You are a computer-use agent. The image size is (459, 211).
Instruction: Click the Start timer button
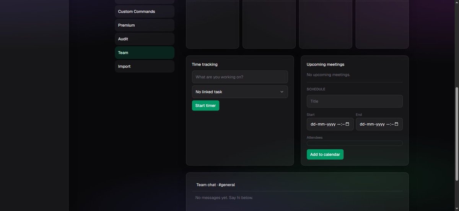click(205, 105)
